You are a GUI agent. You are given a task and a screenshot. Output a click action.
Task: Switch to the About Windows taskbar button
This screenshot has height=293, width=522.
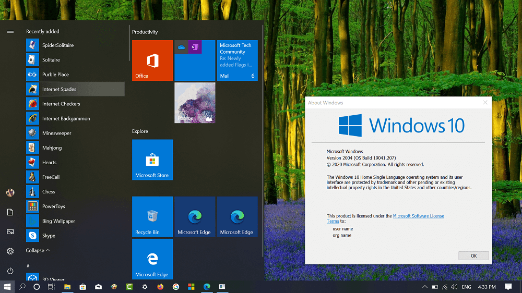tap(222, 286)
